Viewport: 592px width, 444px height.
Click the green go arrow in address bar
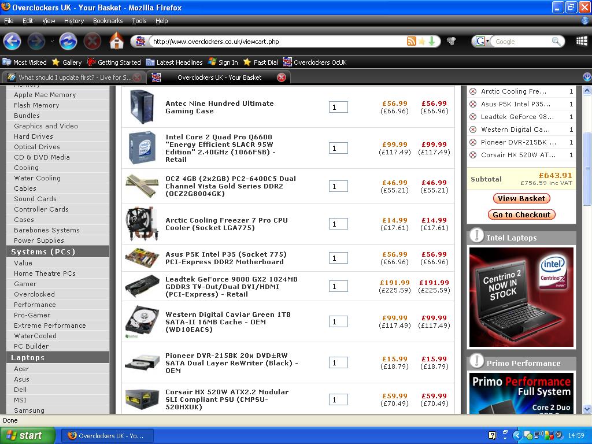(432, 41)
